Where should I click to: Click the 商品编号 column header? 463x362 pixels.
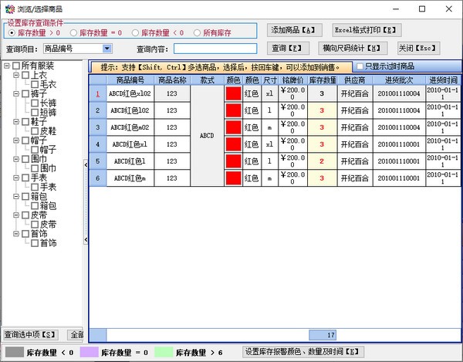(130, 80)
